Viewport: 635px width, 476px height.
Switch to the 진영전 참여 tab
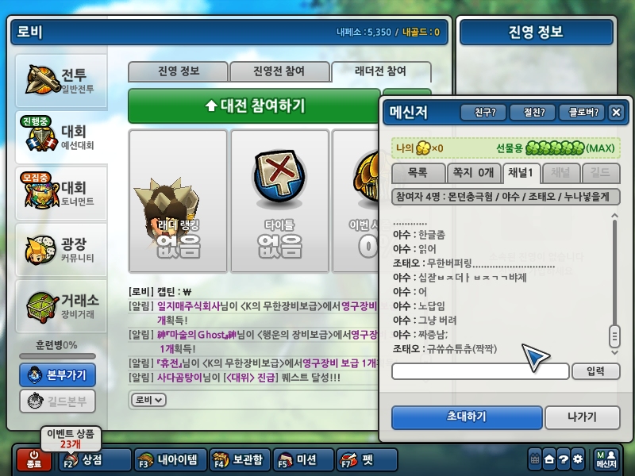click(x=279, y=71)
